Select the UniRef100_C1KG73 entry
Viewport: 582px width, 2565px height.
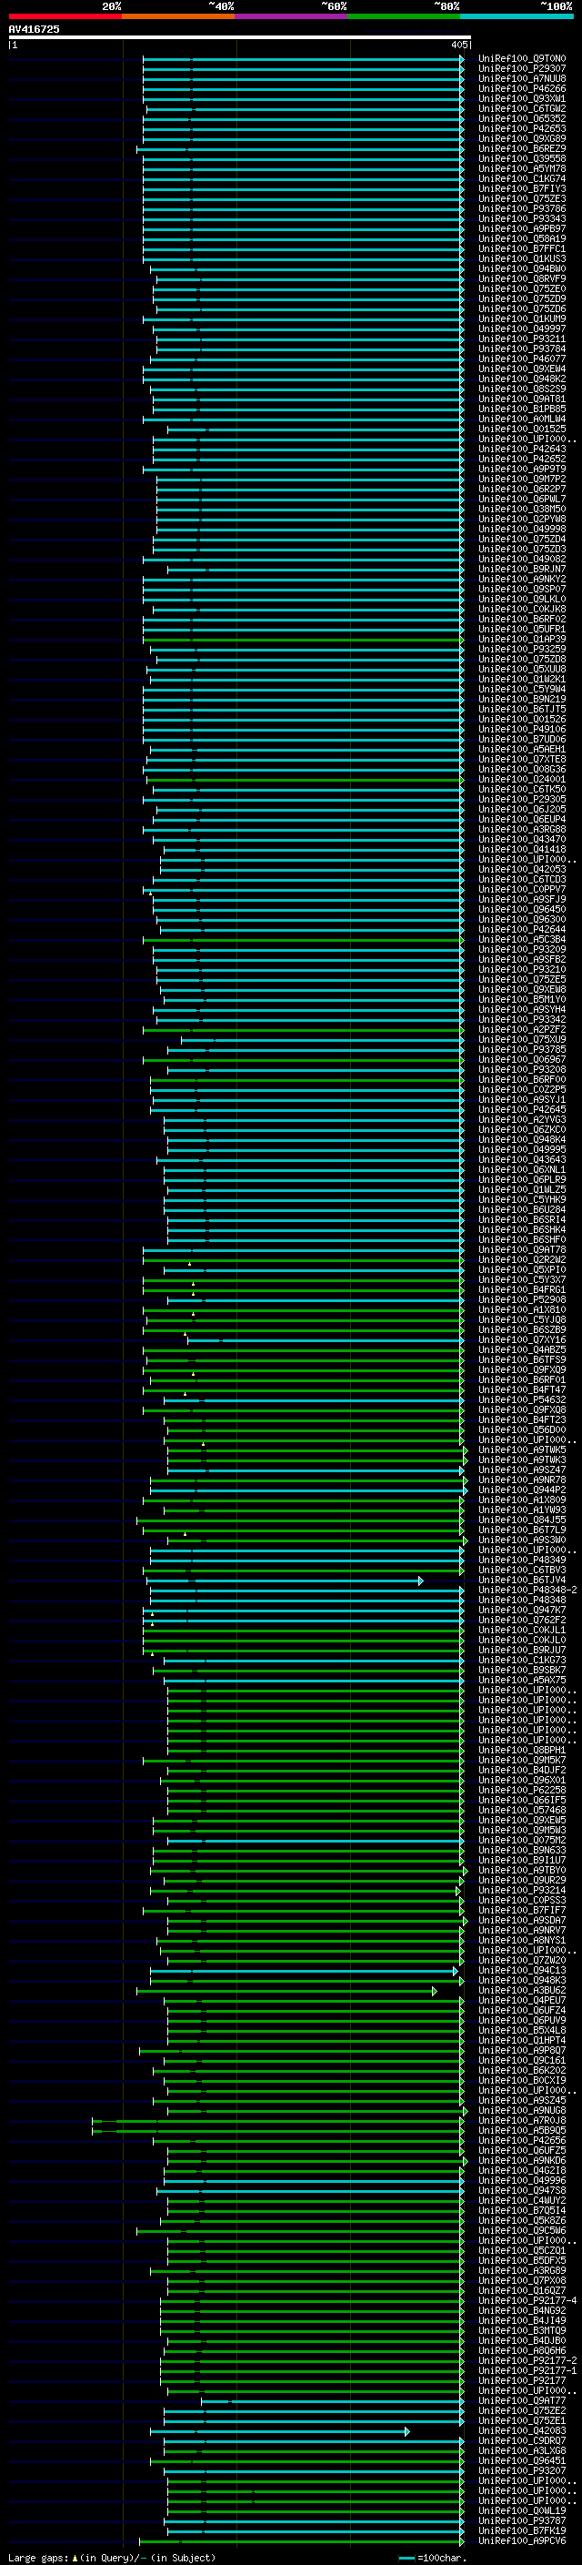tap(522, 1660)
